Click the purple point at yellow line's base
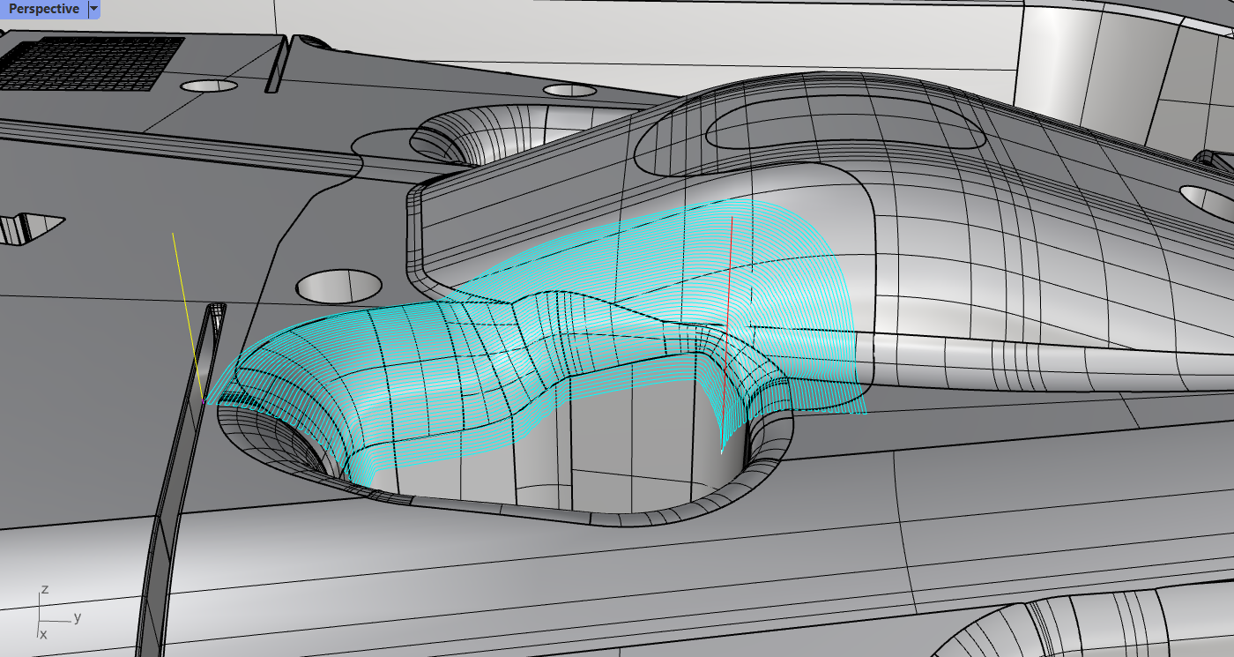Viewport: 1234px width, 657px height. coord(204,402)
